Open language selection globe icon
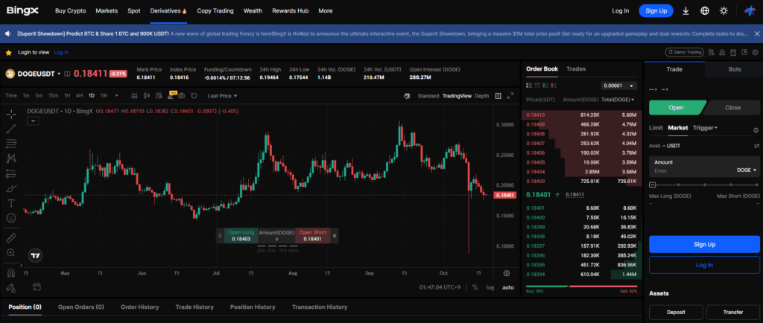 click(x=704, y=11)
